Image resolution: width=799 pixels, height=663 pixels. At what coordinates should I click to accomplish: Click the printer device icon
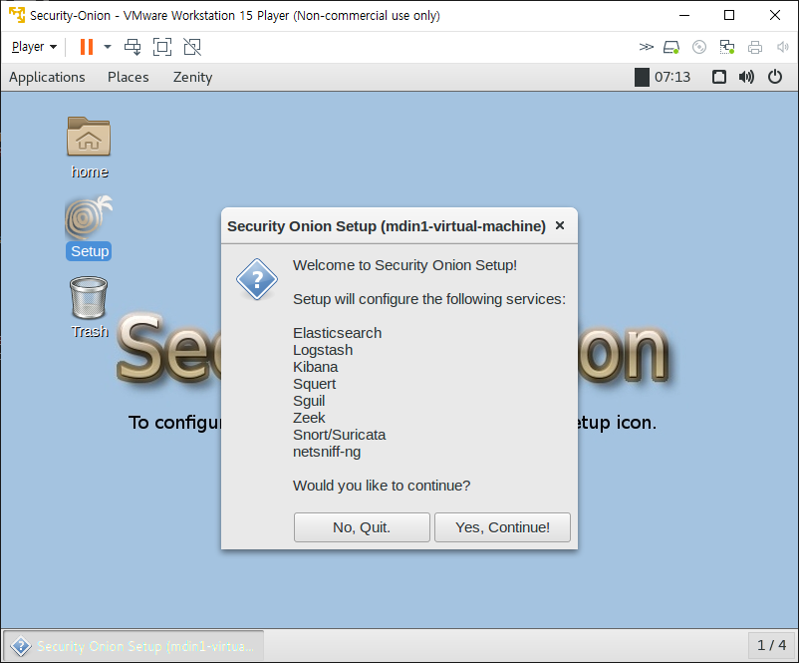pos(755,48)
